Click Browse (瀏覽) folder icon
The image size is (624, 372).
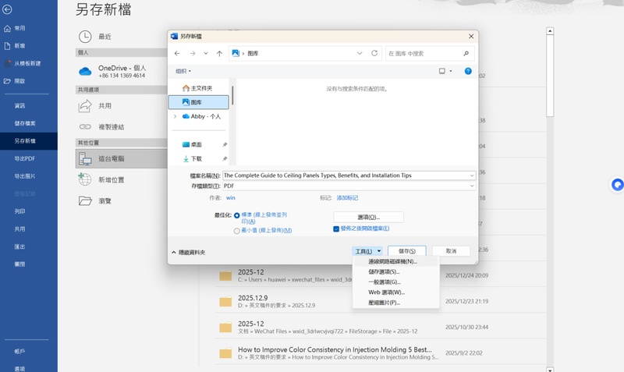coord(85,200)
